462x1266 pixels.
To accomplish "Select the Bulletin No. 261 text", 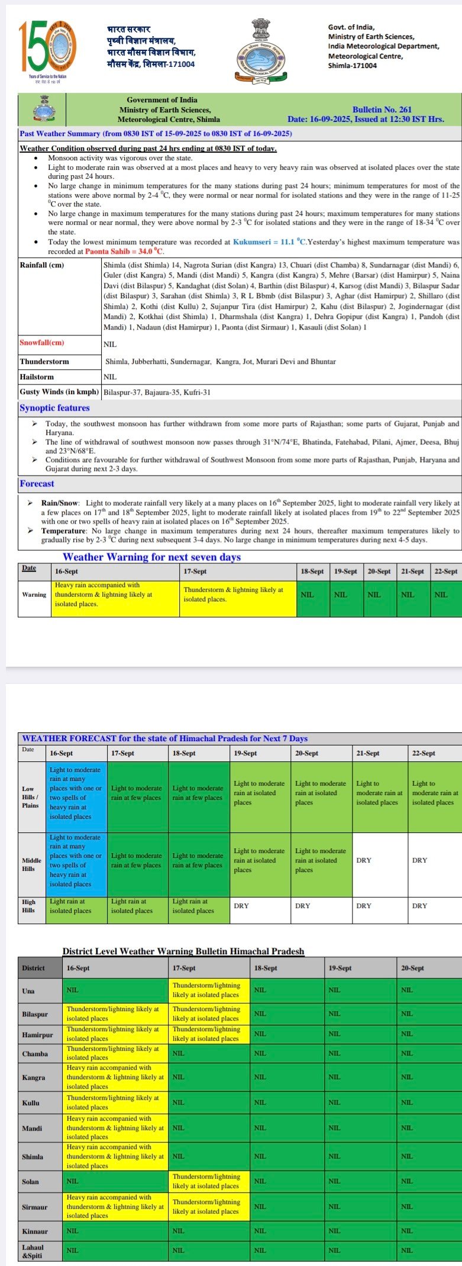I will [x=382, y=109].
